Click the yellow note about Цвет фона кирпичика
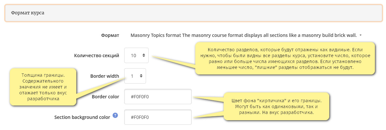Viewport: 386px width, 130px height. click(x=276, y=106)
